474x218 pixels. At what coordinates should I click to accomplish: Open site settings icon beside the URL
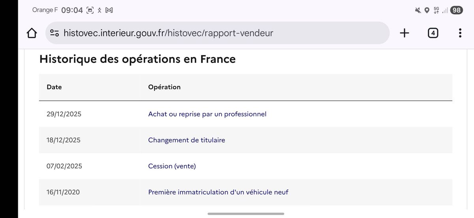pyautogui.click(x=55, y=33)
